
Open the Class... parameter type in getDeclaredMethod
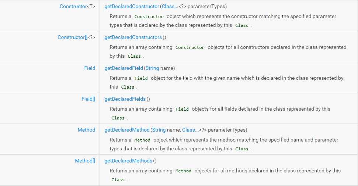pos(190,130)
